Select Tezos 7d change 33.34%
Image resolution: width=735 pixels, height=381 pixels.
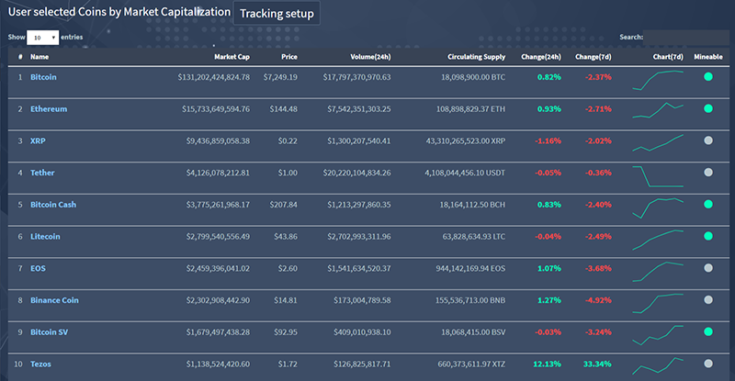(597, 364)
